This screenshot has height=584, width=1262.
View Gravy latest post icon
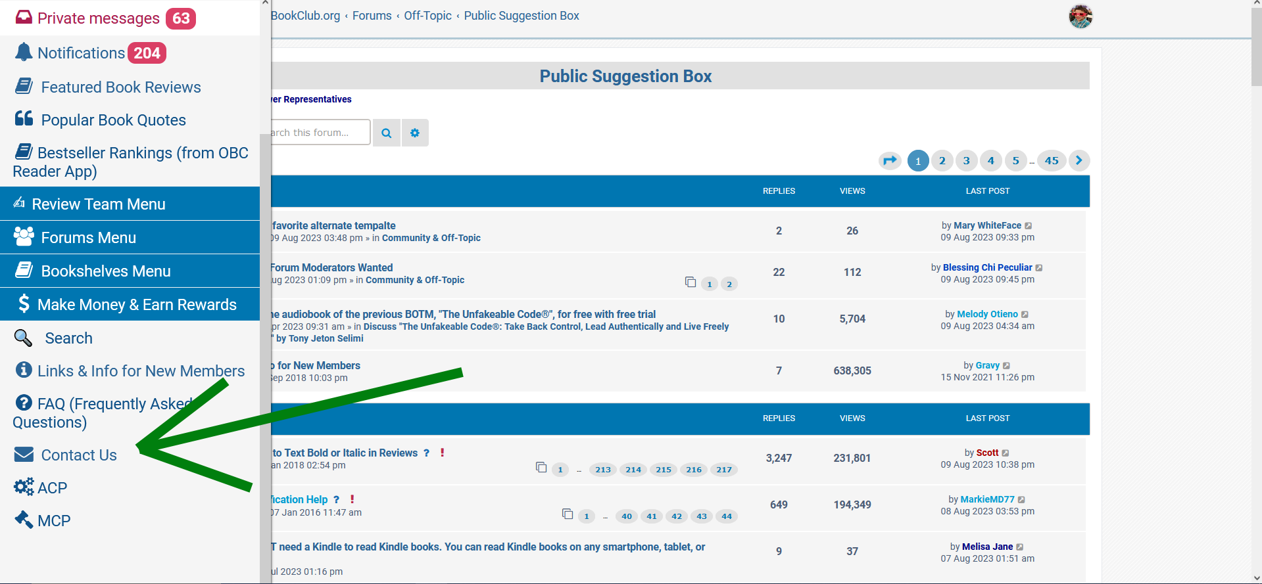tap(1006, 365)
